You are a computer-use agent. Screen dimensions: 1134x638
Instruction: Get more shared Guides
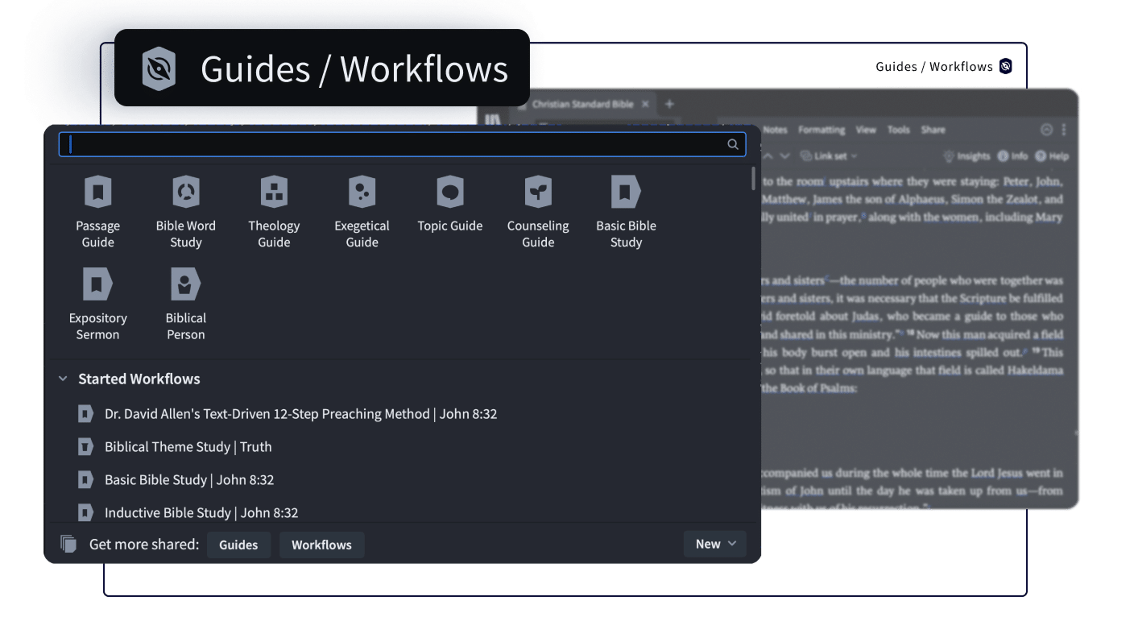238,545
